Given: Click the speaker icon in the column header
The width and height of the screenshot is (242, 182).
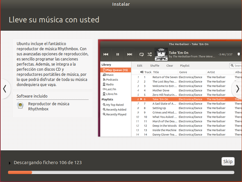Looking at the screenshot, I should point(142,72).
